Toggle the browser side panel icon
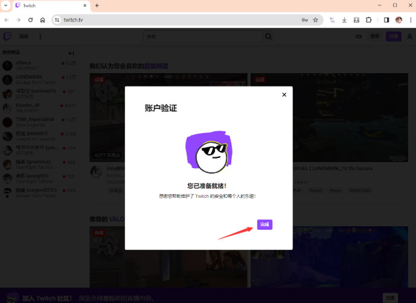Image resolution: width=416 pixels, height=303 pixels. click(386, 20)
